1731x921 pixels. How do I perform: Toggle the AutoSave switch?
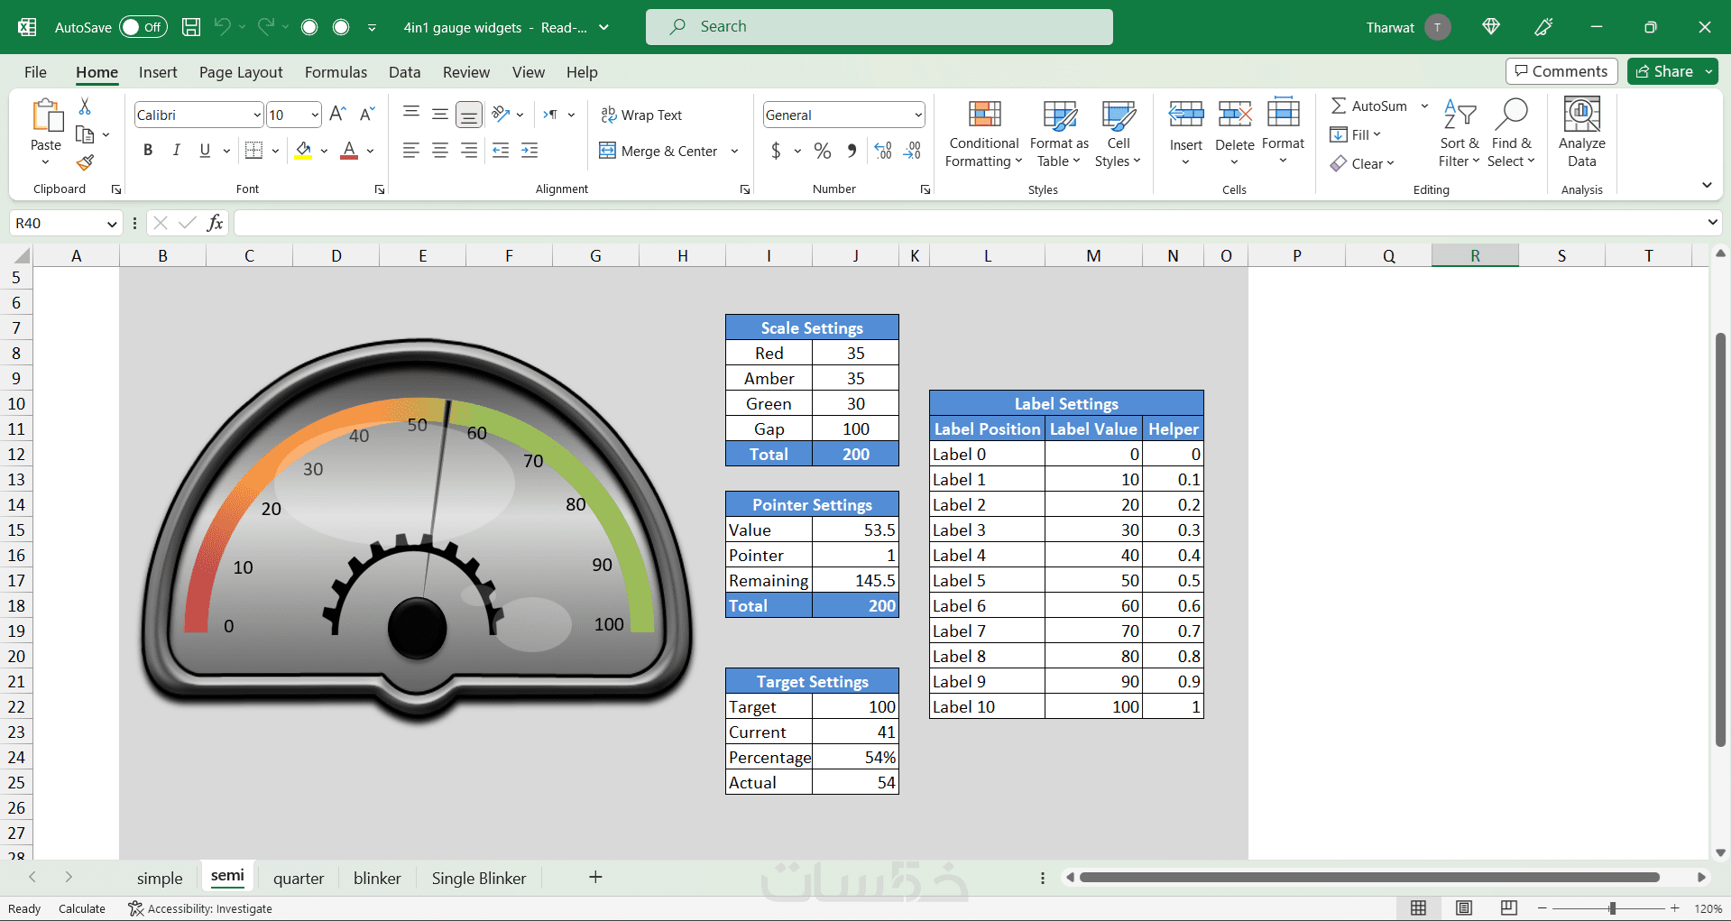coord(143,27)
